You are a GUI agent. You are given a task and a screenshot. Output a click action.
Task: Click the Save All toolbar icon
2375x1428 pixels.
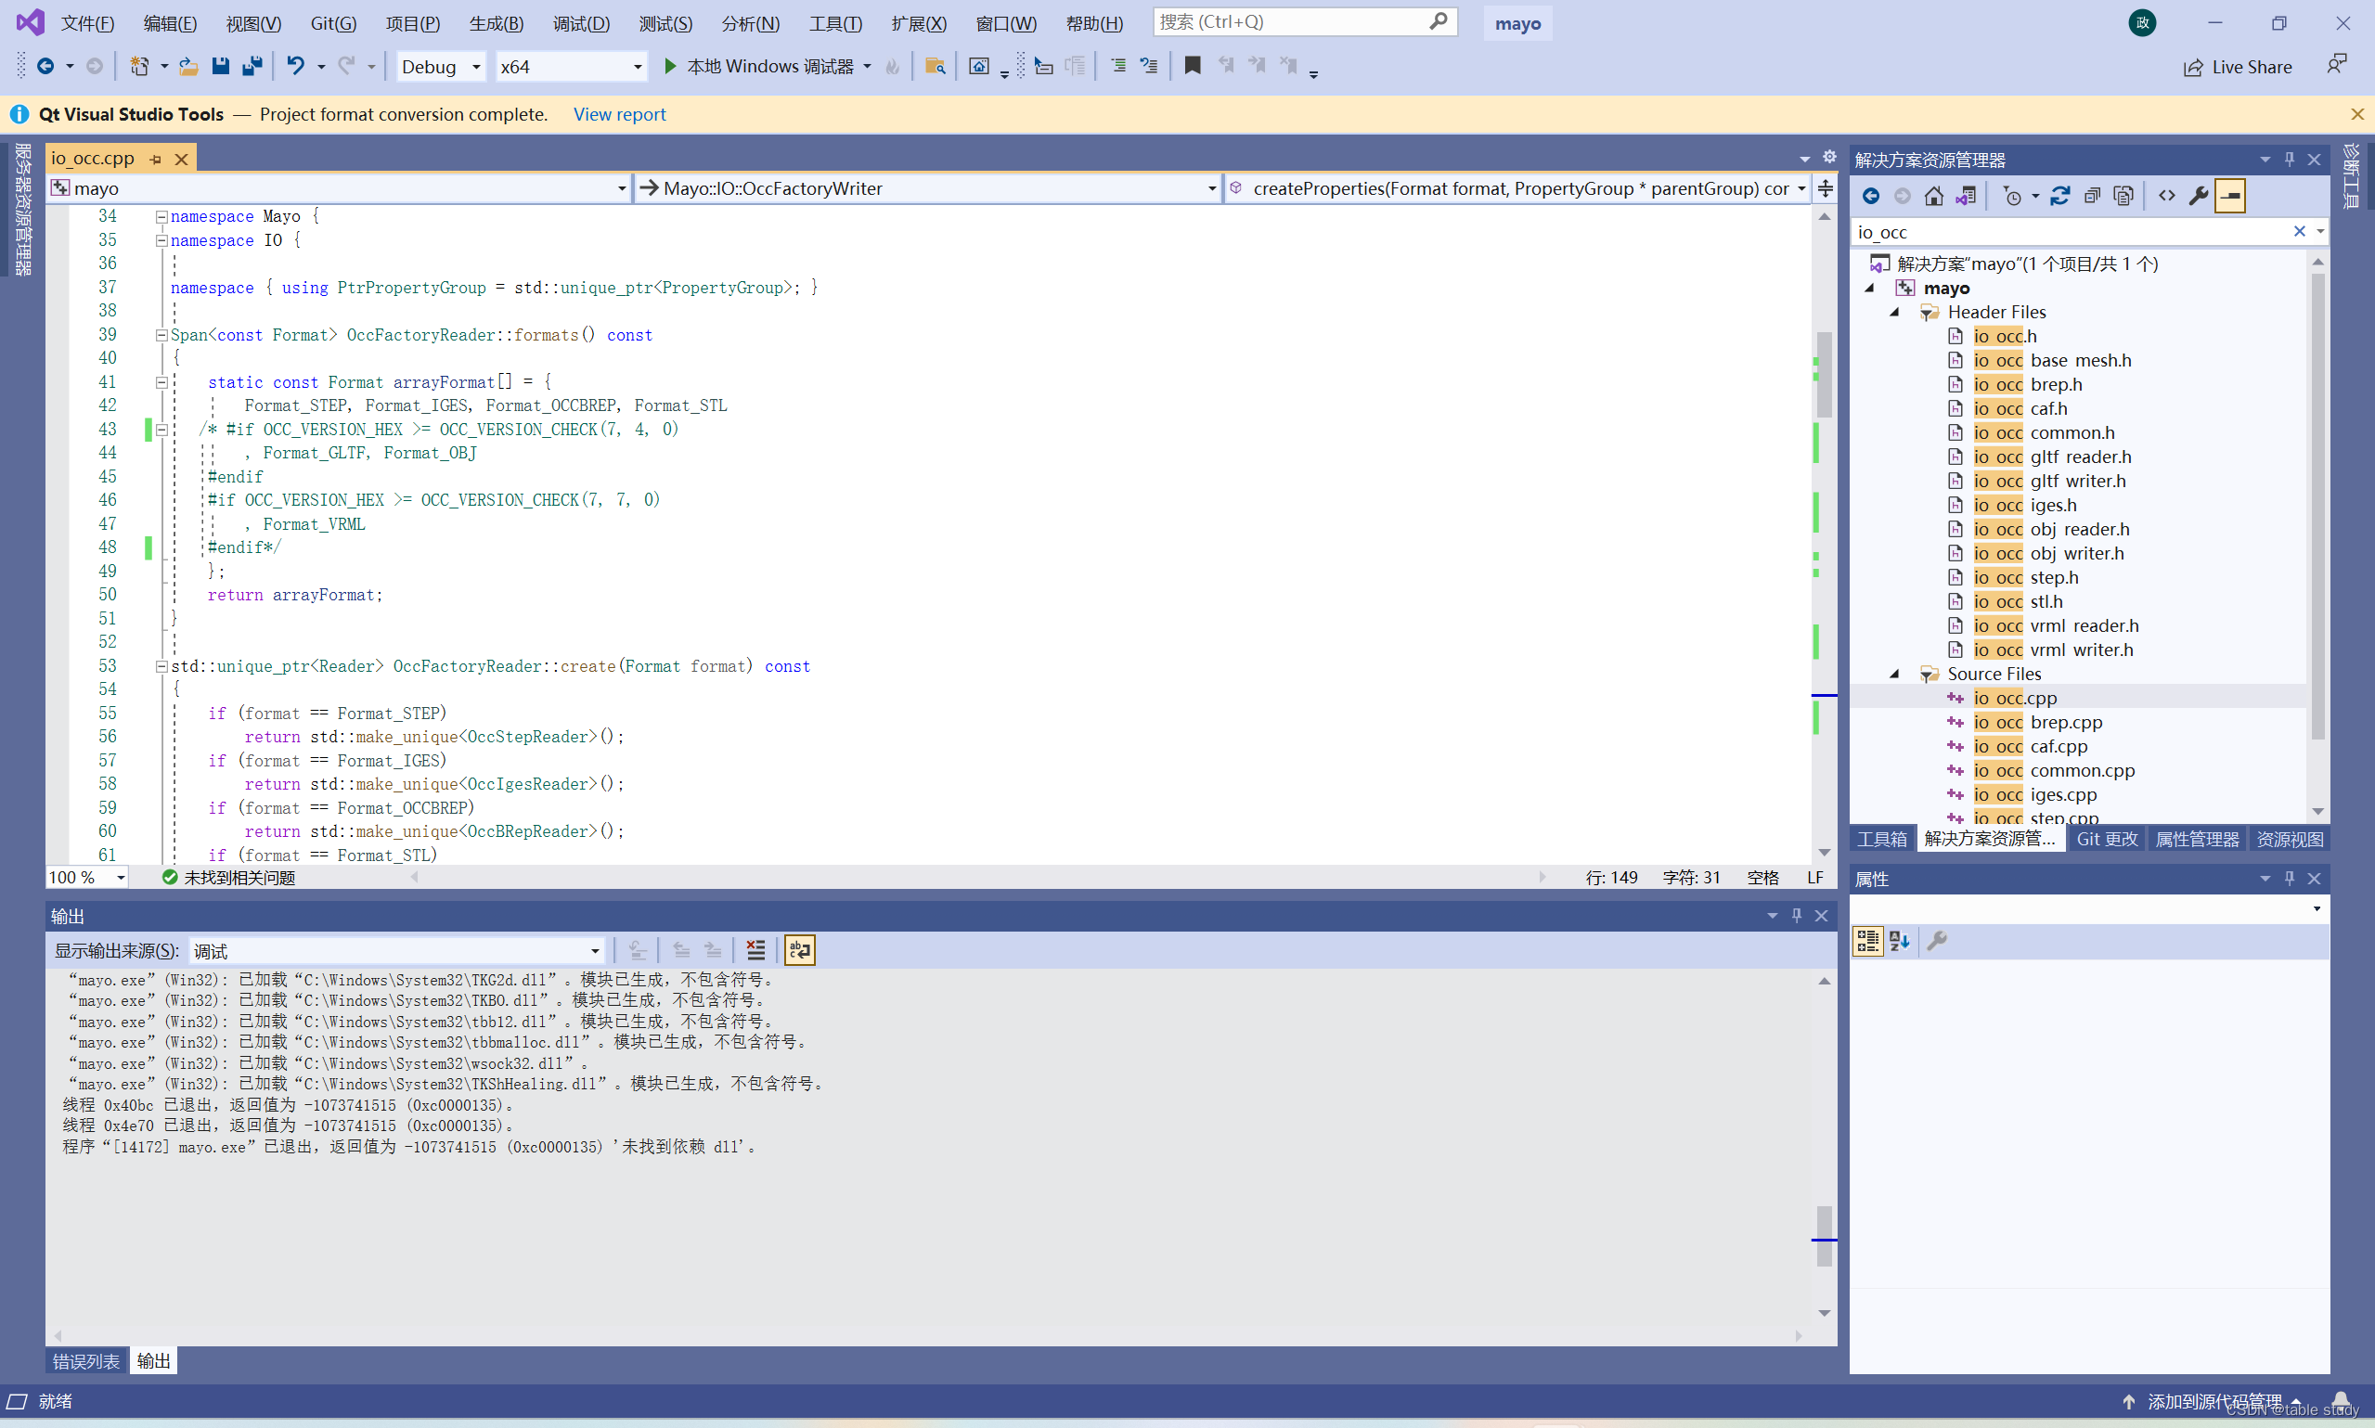pyautogui.click(x=252, y=67)
